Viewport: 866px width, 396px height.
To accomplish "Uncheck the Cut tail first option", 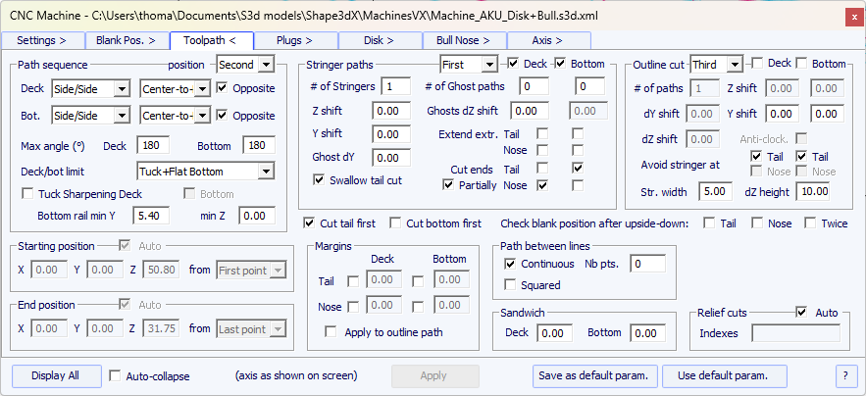I will [x=311, y=223].
